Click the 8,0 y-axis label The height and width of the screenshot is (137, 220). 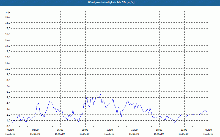click(x=9, y=80)
